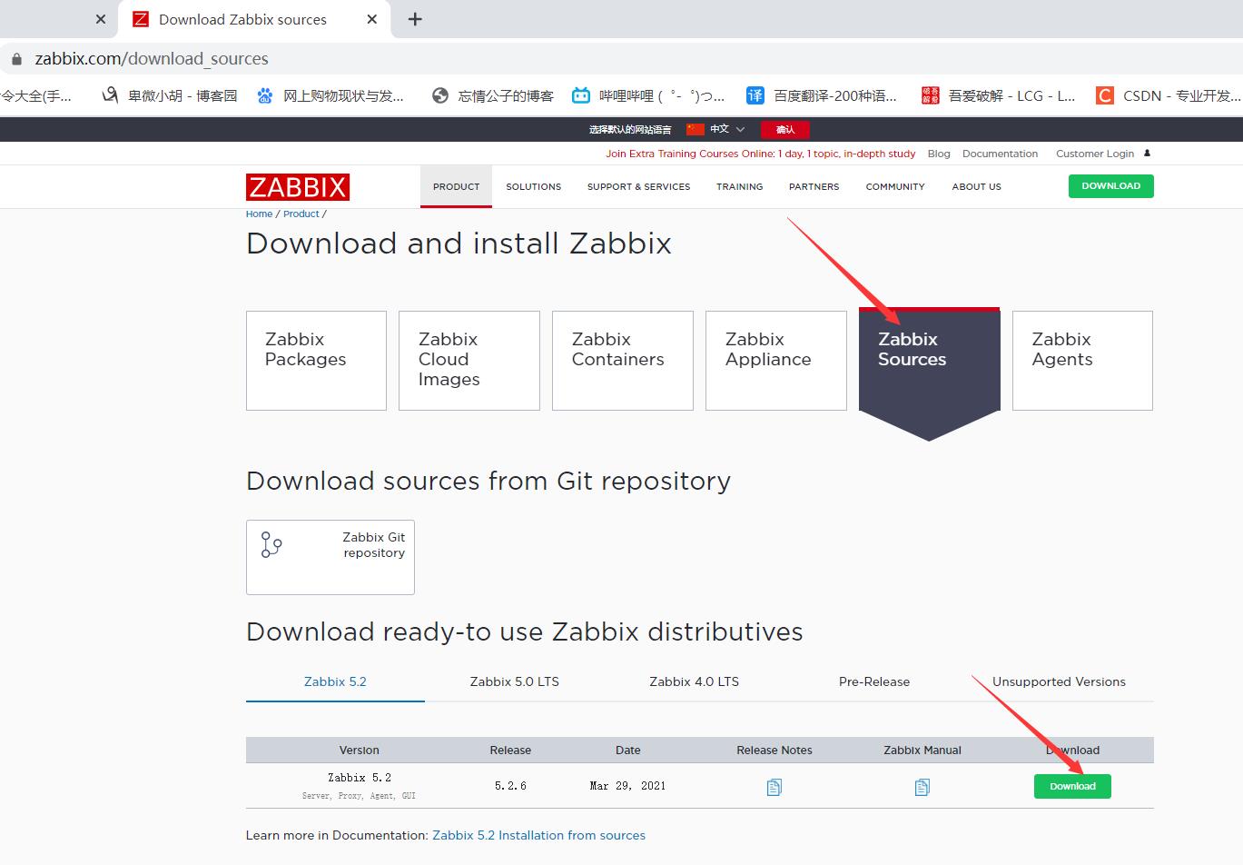Open Release Notes document icon for 5.2.6
The height and width of the screenshot is (865, 1243).
[774, 787]
